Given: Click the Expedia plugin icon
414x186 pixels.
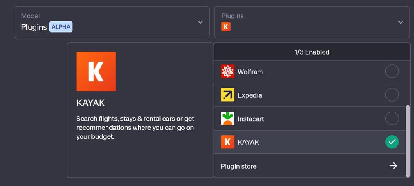Looking at the screenshot, I should pos(227,95).
